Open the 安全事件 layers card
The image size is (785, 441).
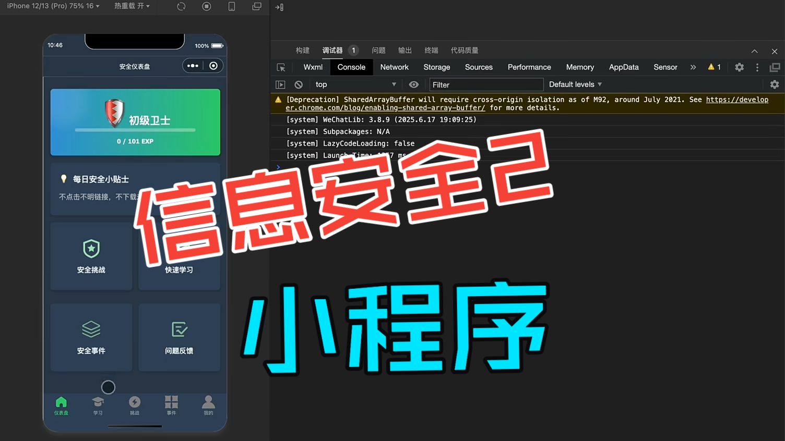91,337
